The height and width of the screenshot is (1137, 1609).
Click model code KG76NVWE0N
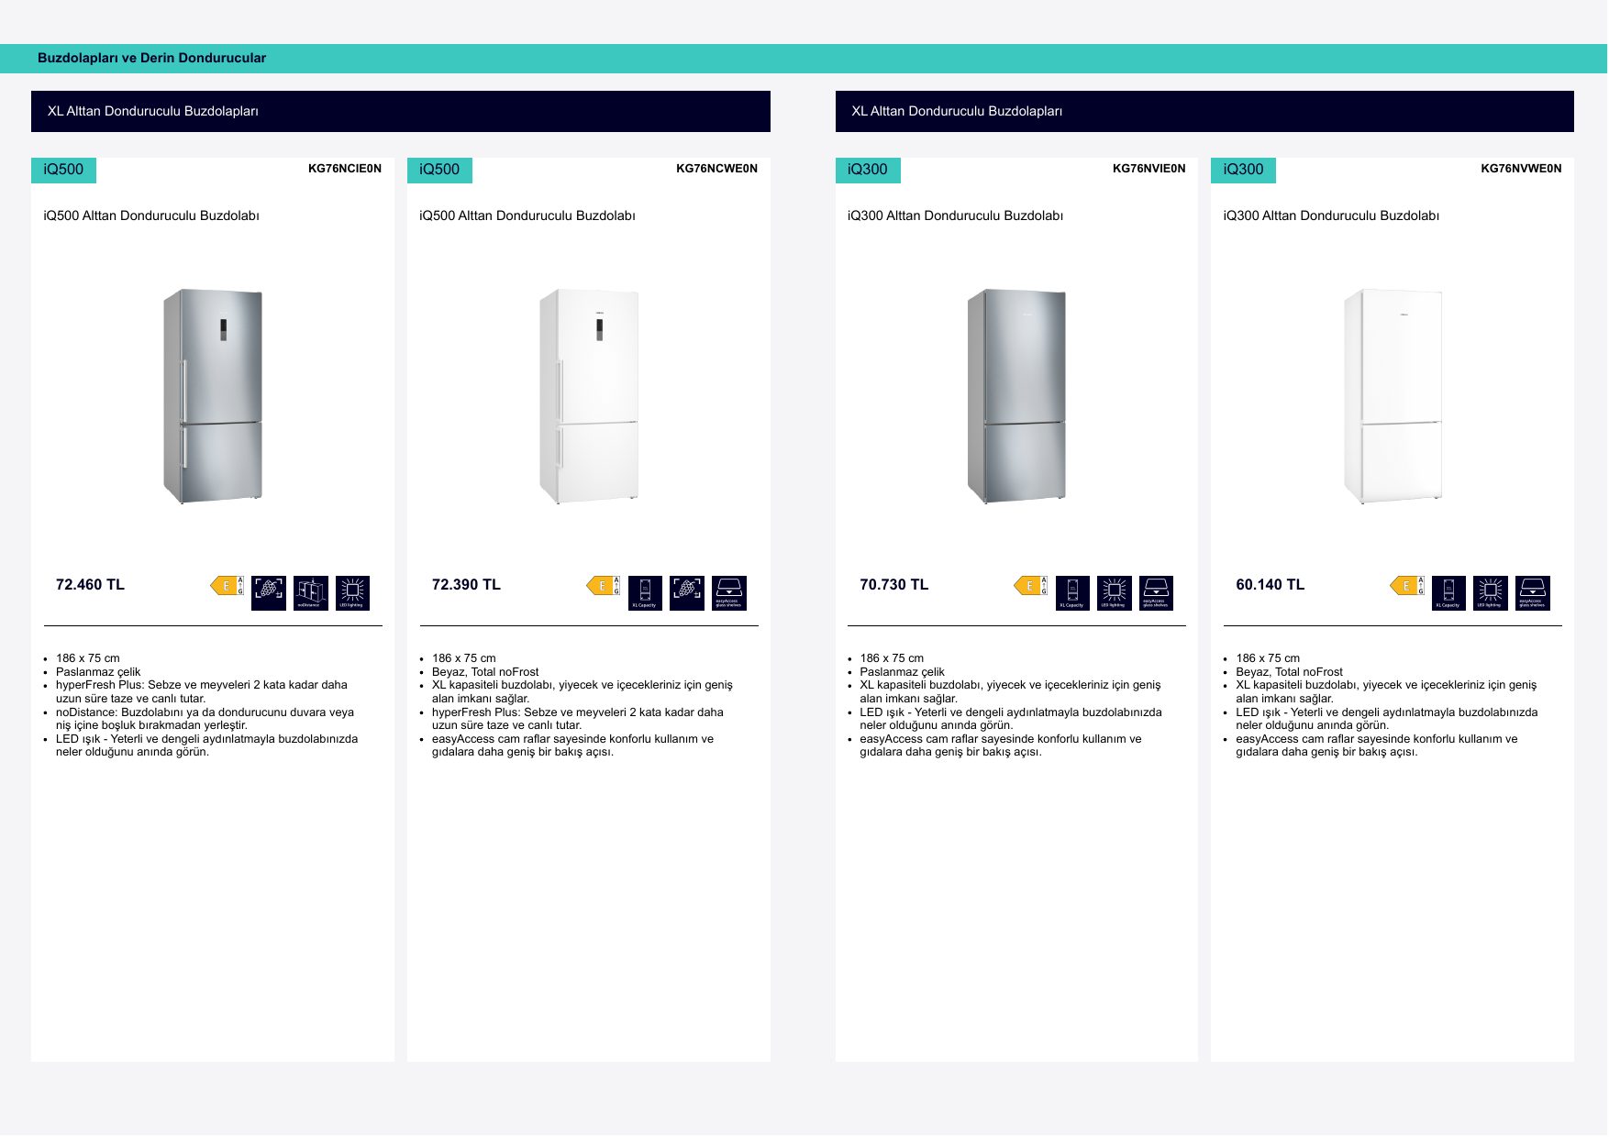[x=1521, y=169]
